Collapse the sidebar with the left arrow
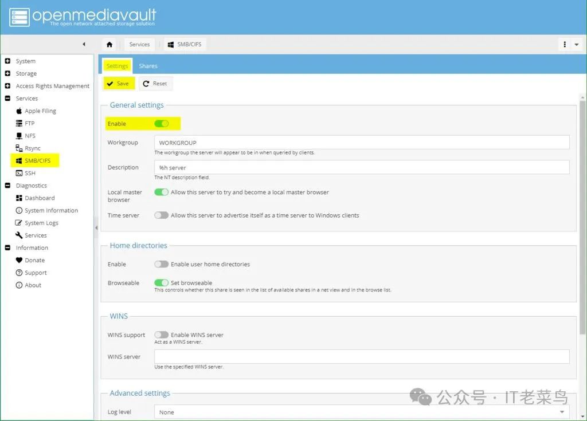Viewport: 587px width, 421px height. (84, 44)
